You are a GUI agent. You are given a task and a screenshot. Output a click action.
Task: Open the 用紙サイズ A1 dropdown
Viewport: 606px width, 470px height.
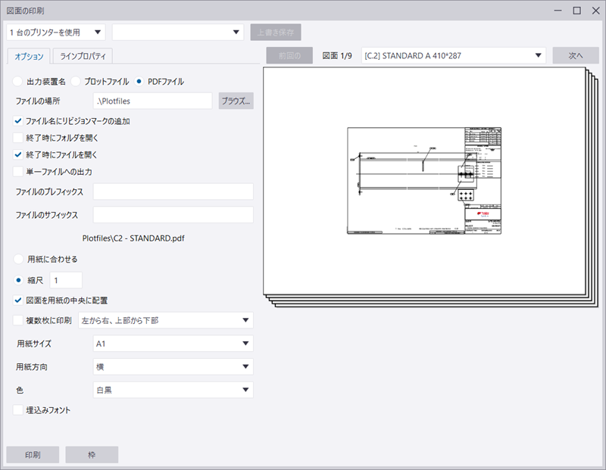pyautogui.click(x=173, y=344)
